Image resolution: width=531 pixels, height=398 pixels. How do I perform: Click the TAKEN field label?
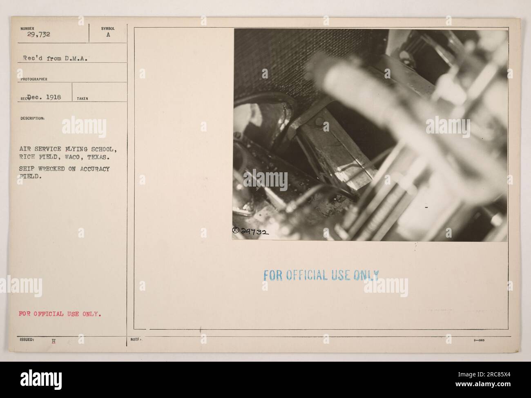point(82,99)
